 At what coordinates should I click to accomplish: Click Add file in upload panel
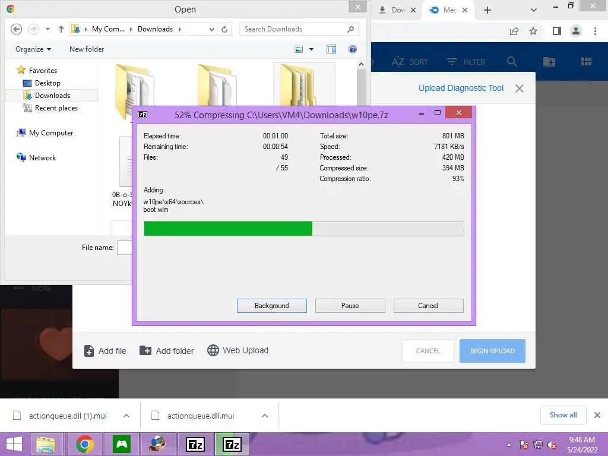[x=105, y=351]
